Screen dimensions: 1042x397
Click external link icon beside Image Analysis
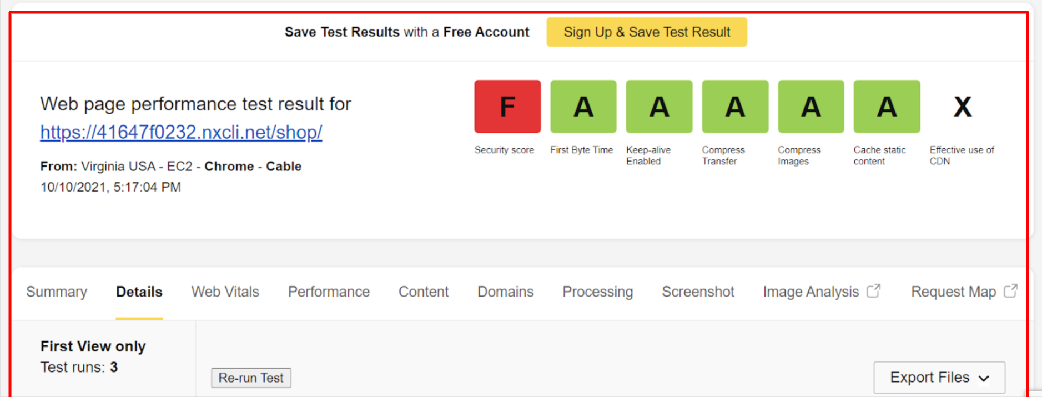pos(873,291)
